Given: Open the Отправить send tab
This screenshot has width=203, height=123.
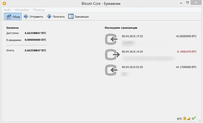Looking at the screenshot, I should [x=33, y=17].
